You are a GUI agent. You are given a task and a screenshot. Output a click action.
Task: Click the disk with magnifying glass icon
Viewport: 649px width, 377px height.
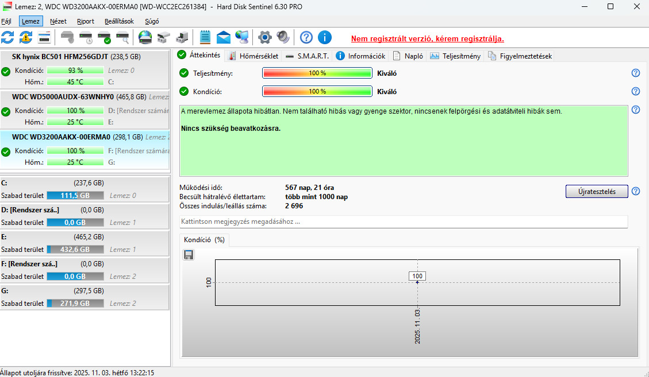pyautogui.click(x=122, y=37)
